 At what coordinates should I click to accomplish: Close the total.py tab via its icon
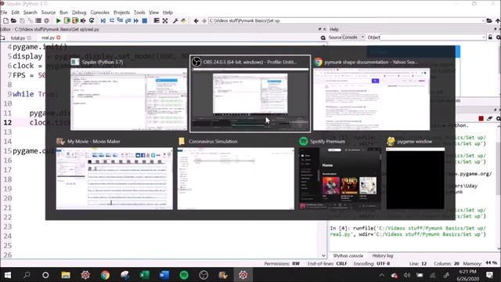(29, 38)
